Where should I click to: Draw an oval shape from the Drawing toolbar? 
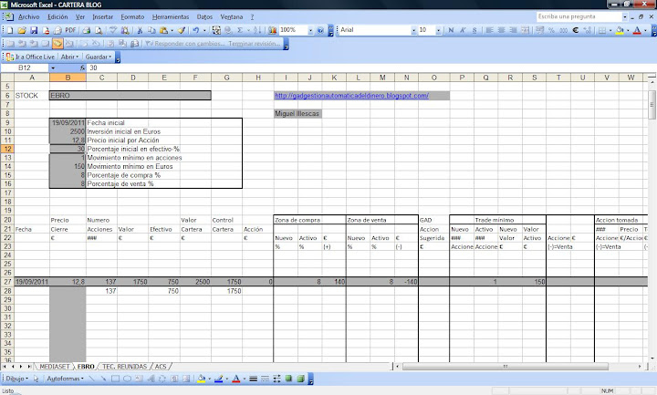coord(127,379)
